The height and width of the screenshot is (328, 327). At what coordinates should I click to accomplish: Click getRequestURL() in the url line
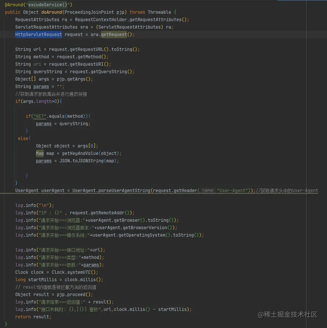(x=89, y=49)
